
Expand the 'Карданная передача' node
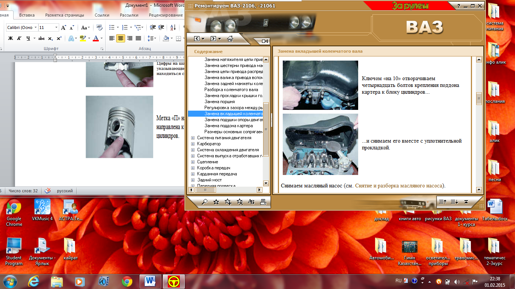coord(193,174)
